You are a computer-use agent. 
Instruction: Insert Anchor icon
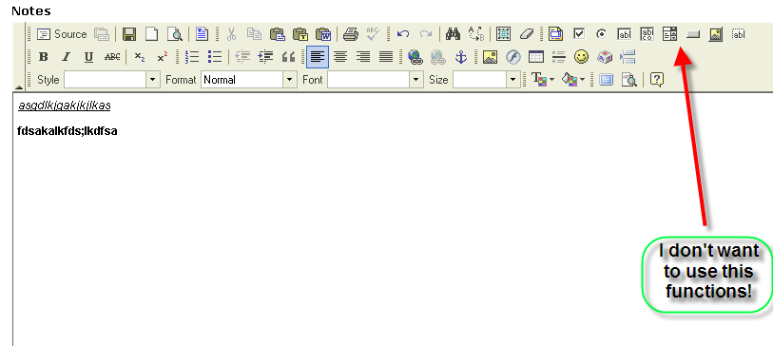pos(460,57)
